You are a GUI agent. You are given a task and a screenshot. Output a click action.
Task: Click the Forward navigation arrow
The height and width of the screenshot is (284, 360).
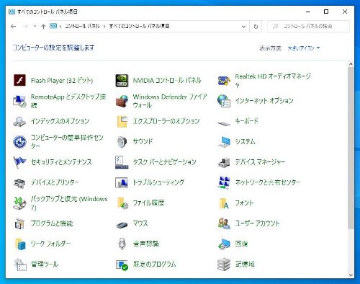coord(25,26)
